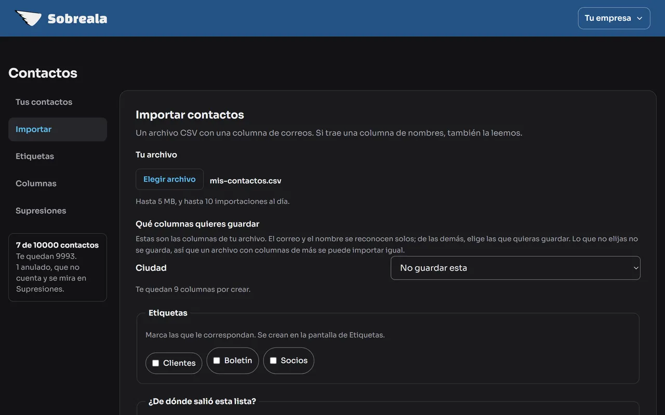Click the "Hasta 5 MB" limit note
Image resolution: width=665 pixels, height=415 pixels.
coord(212,201)
